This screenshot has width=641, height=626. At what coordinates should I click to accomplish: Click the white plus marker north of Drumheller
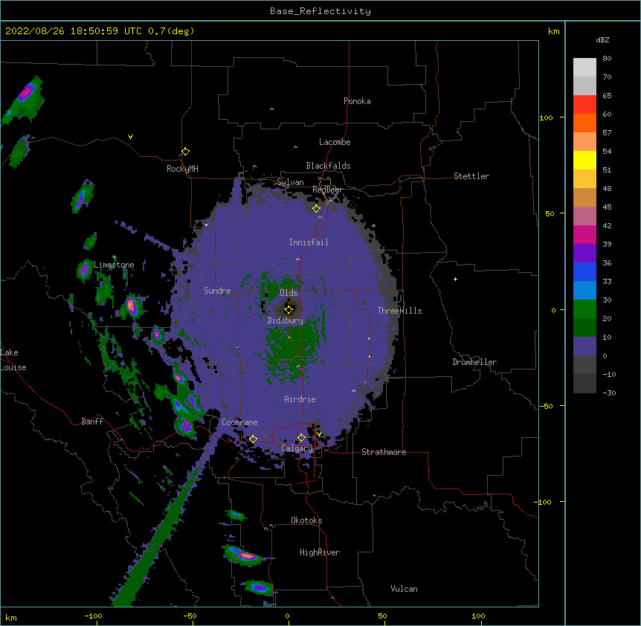455,279
